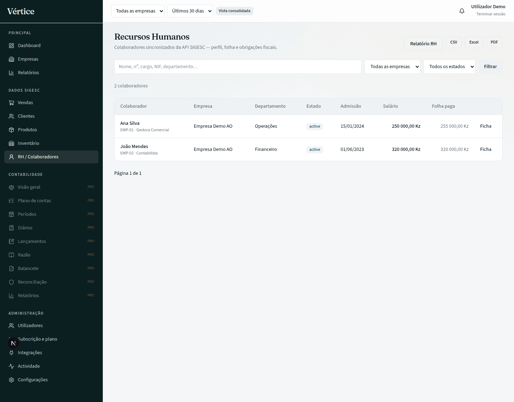The width and height of the screenshot is (514, 402).
Task: Open the top bar Todas as empresas dropdown
Action: tap(138, 11)
